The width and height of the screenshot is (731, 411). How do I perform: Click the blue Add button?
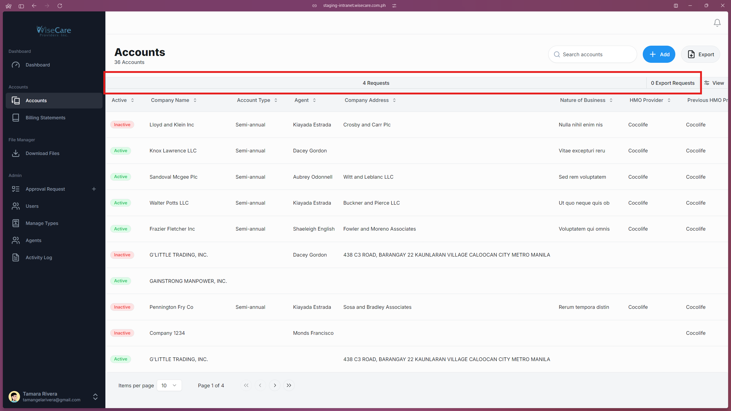(659, 54)
